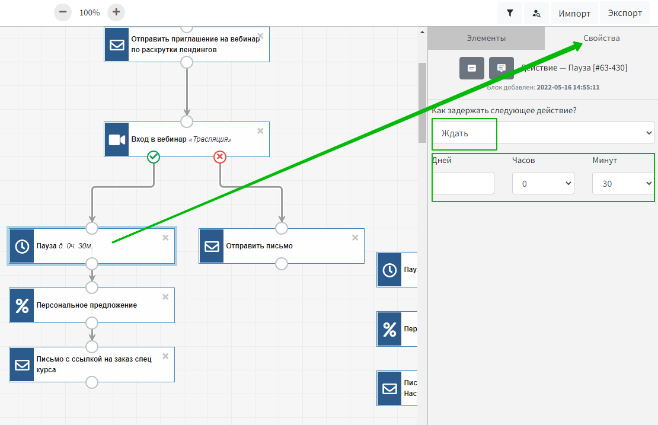The width and height of the screenshot is (658, 425).
Task: Click the green checkmark output connector
Action: (x=154, y=156)
